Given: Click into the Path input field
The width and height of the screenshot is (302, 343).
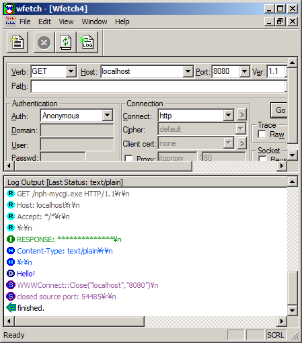Looking at the screenshot, I should [158, 86].
